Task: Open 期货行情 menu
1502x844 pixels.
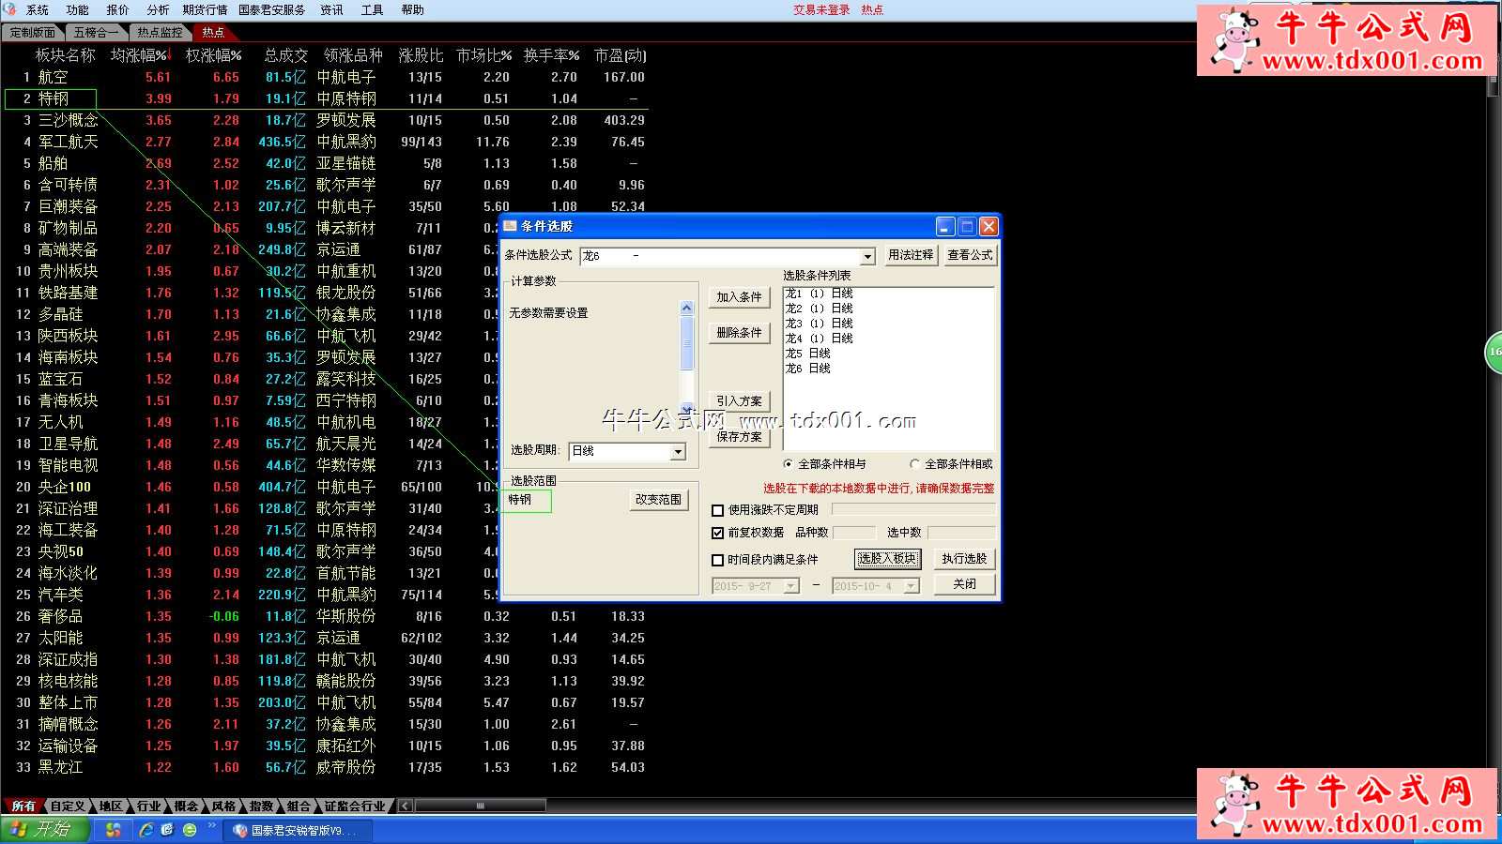Action: [206, 10]
